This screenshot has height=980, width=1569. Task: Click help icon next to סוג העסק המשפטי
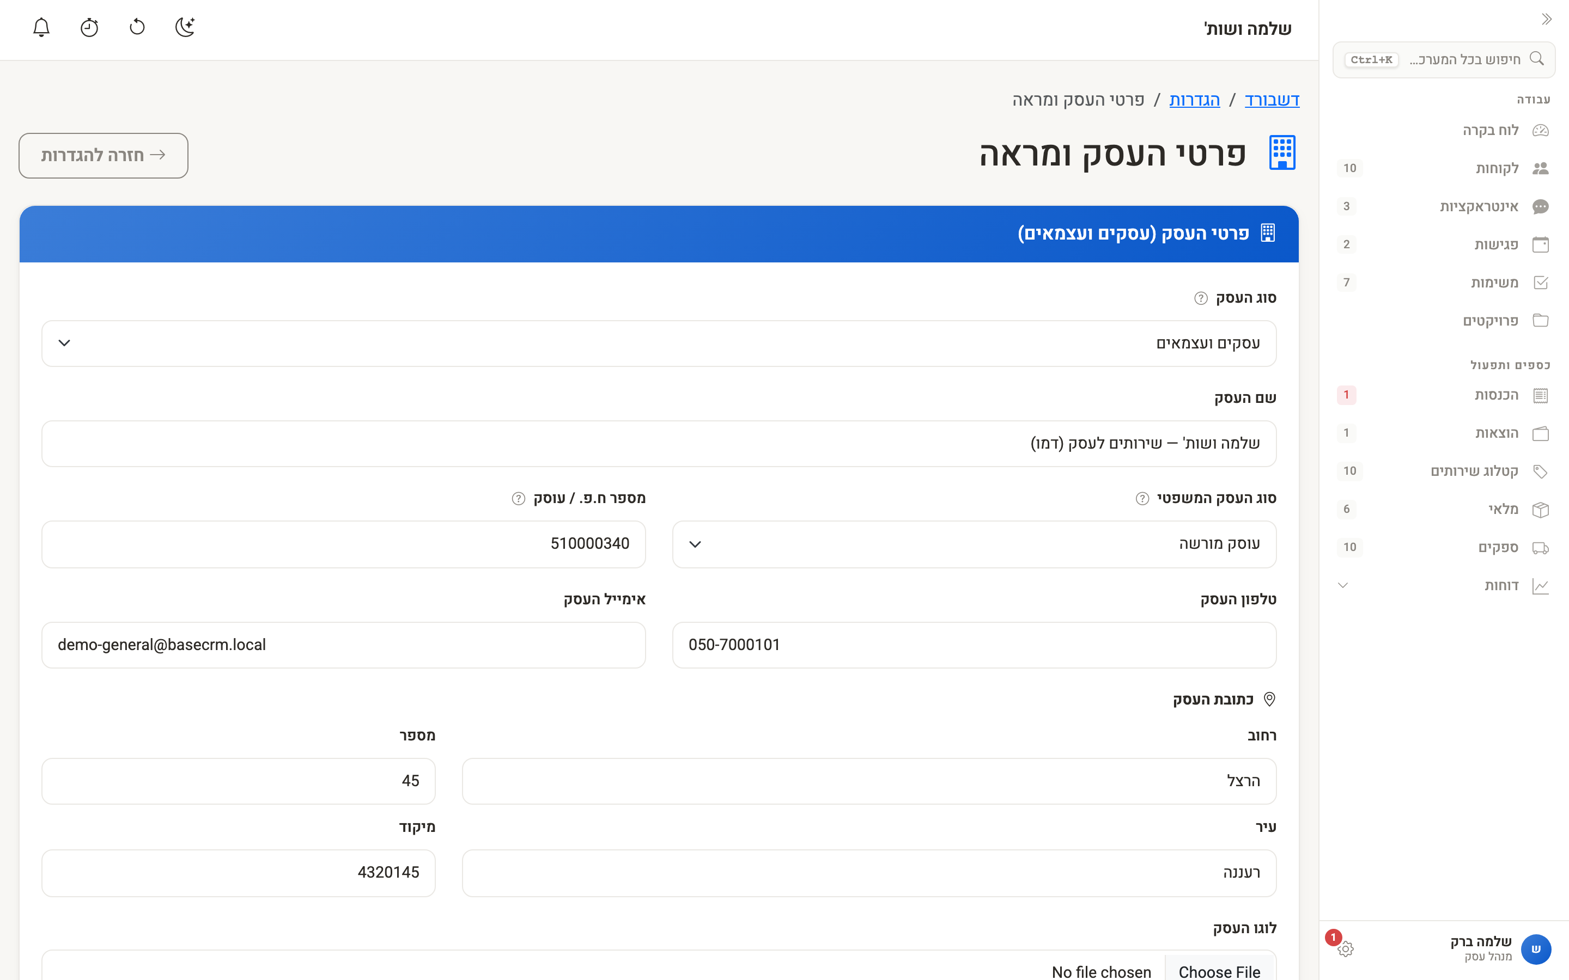click(x=1142, y=498)
